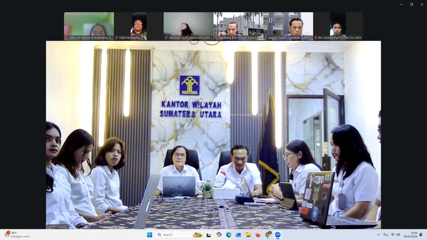This screenshot has height=240, width=427.
Task: Click the Task View icon
Action: (209, 235)
